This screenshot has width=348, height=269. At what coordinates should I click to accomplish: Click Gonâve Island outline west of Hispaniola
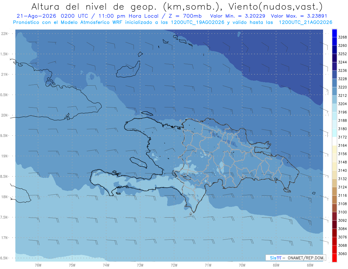(138, 163)
